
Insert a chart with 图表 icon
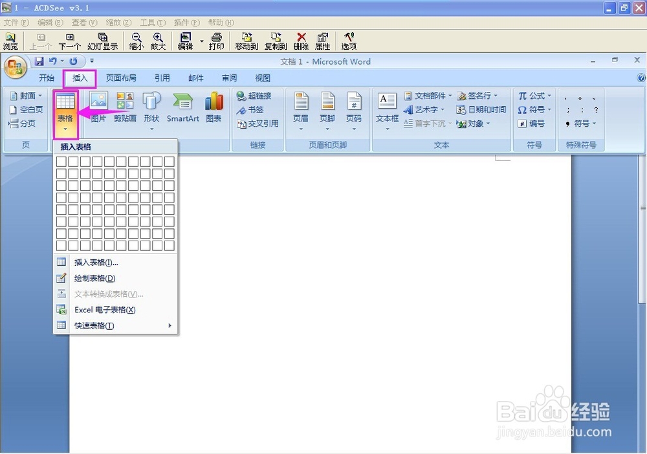214,107
